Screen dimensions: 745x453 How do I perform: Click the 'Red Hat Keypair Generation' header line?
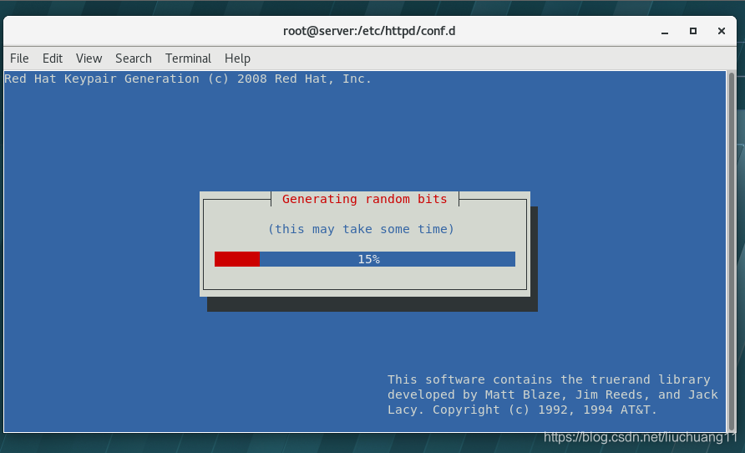188,79
